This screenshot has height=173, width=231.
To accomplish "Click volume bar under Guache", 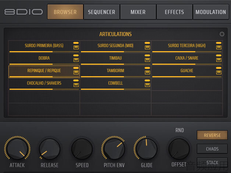I will pyautogui.click(x=186, y=77).
